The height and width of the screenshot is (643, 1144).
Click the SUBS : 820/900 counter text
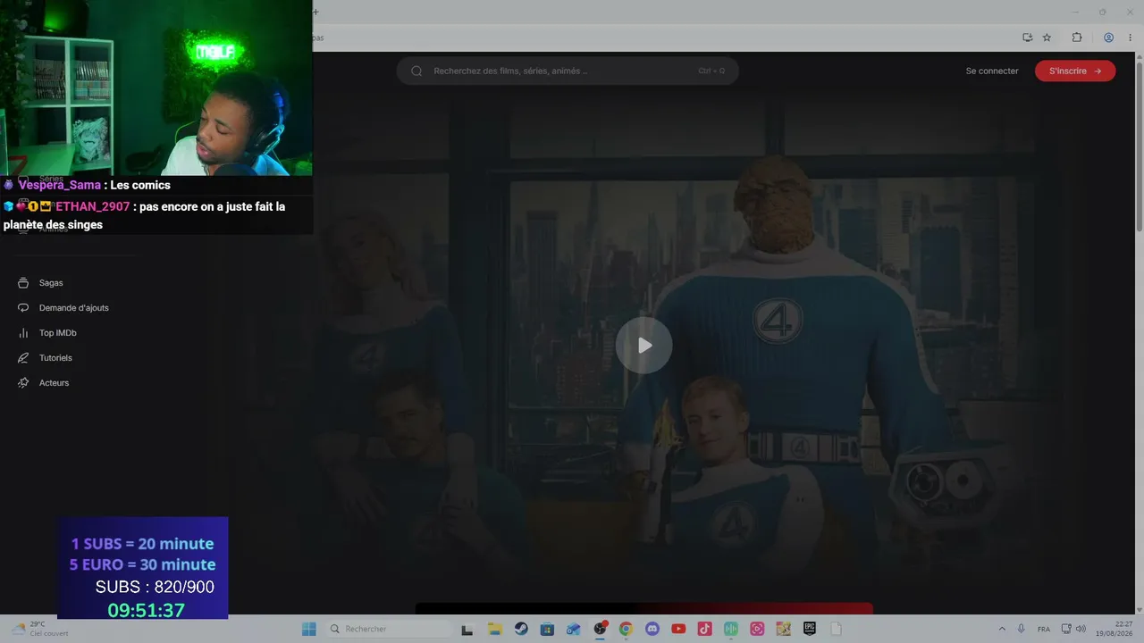click(x=155, y=587)
